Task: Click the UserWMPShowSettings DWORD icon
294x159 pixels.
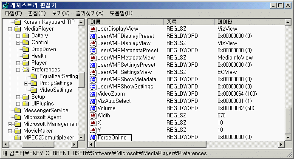Action: (x=93, y=87)
